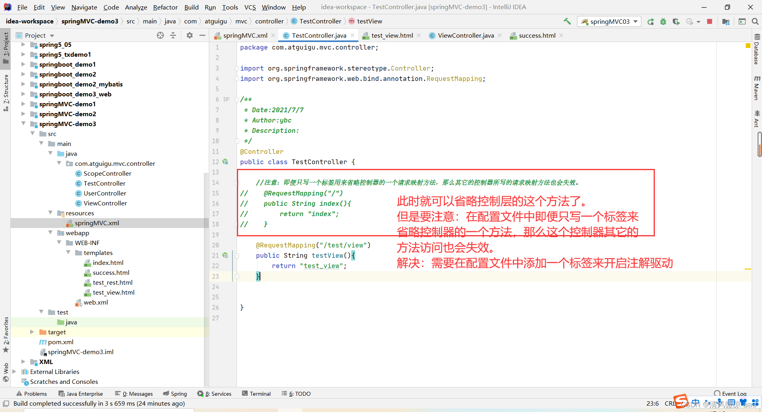The image size is (762, 412).
Task: Open the profiler run options dropdown arrow
Action: tap(698, 22)
